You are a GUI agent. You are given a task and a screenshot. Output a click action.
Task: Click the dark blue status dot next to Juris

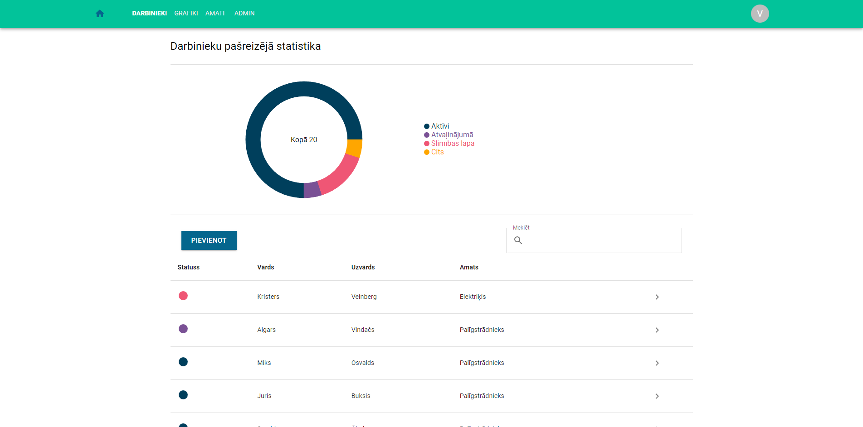183,394
